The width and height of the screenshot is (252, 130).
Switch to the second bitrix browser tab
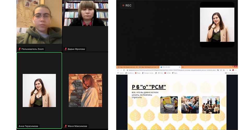[x=148, y=67]
